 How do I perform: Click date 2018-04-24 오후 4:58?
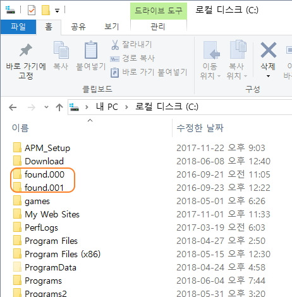click(221, 267)
